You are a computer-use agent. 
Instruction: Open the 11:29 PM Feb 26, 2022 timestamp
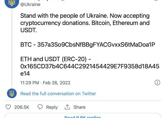[x=45, y=83]
